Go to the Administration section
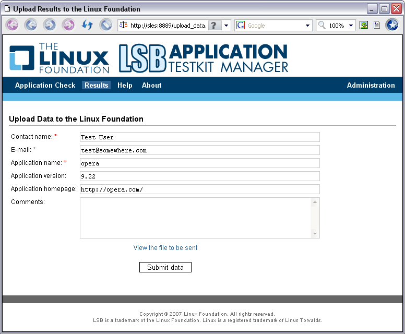The image size is (405, 334). (x=371, y=85)
